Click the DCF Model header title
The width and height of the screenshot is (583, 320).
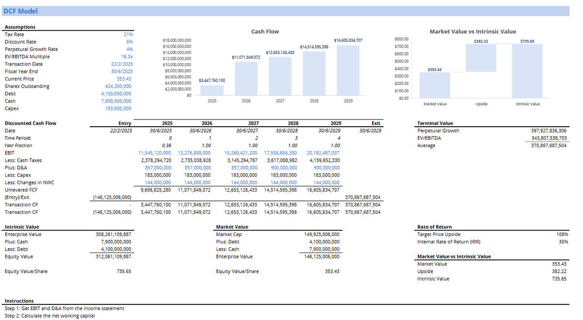(20, 11)
